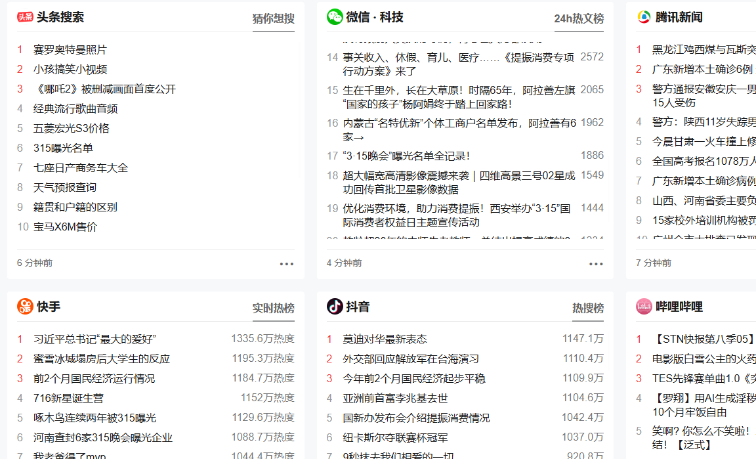This screenshot has width=756, height=459.
Task: Open 黑龙江鸡西煤与瓦斯 news headline
Action: pyautogui.click(x=703, y=50)
